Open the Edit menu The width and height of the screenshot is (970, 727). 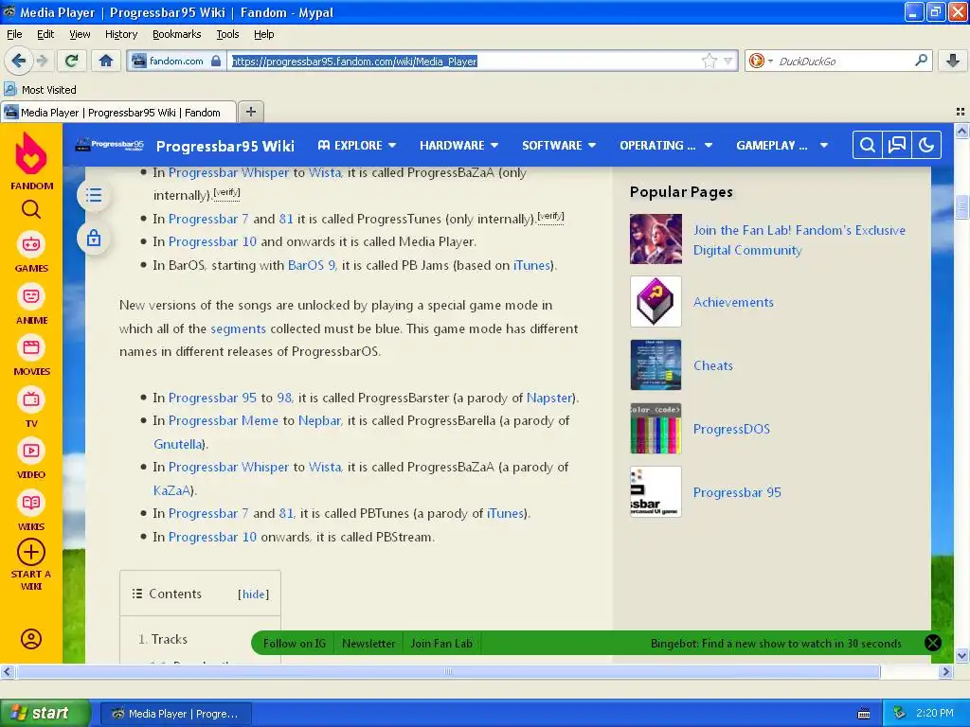45,34
